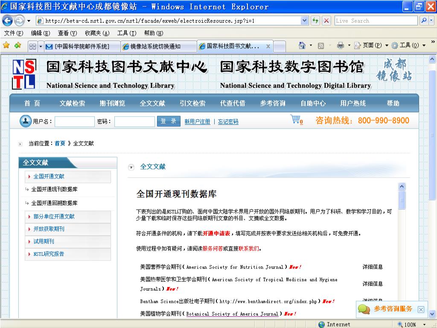This screenshot has height=328, width=437.
Task: Click the 联系我们 link
Action: pyautogui.click(x=249, y=249)
